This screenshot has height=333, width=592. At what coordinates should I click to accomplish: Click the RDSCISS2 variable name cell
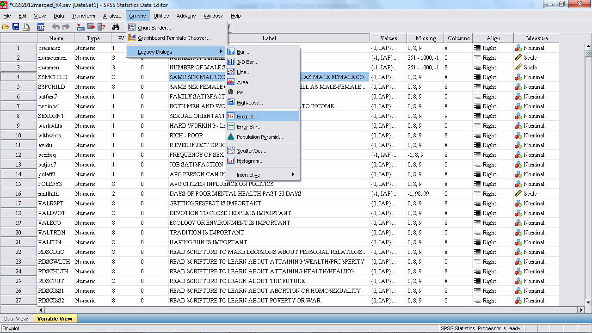click(x=56, y=301)
